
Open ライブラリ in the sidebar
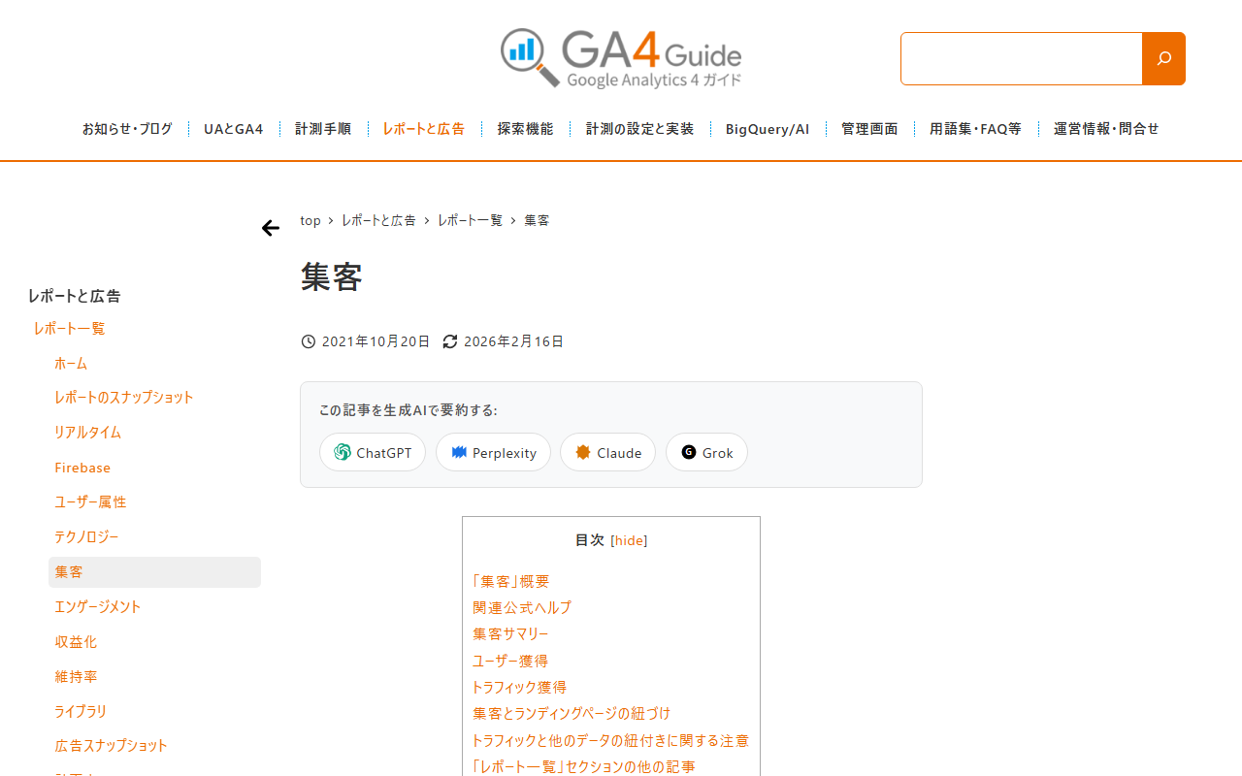pos(81,712)
